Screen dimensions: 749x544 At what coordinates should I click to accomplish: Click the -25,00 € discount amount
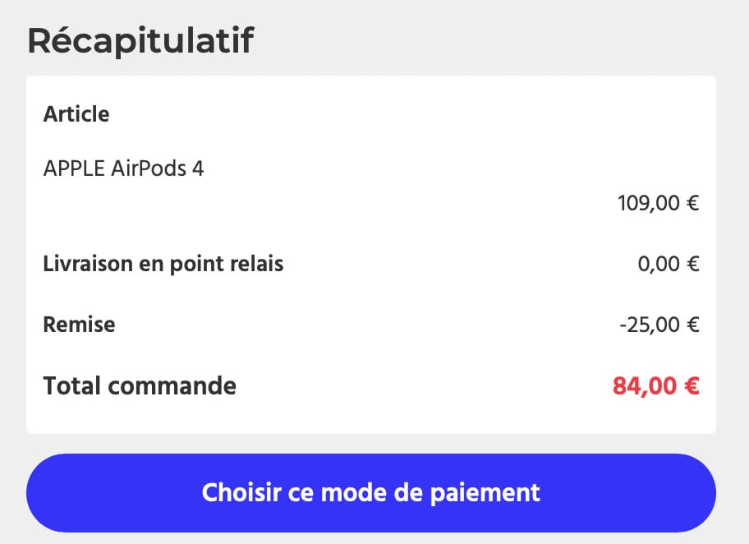click(659, 325)
